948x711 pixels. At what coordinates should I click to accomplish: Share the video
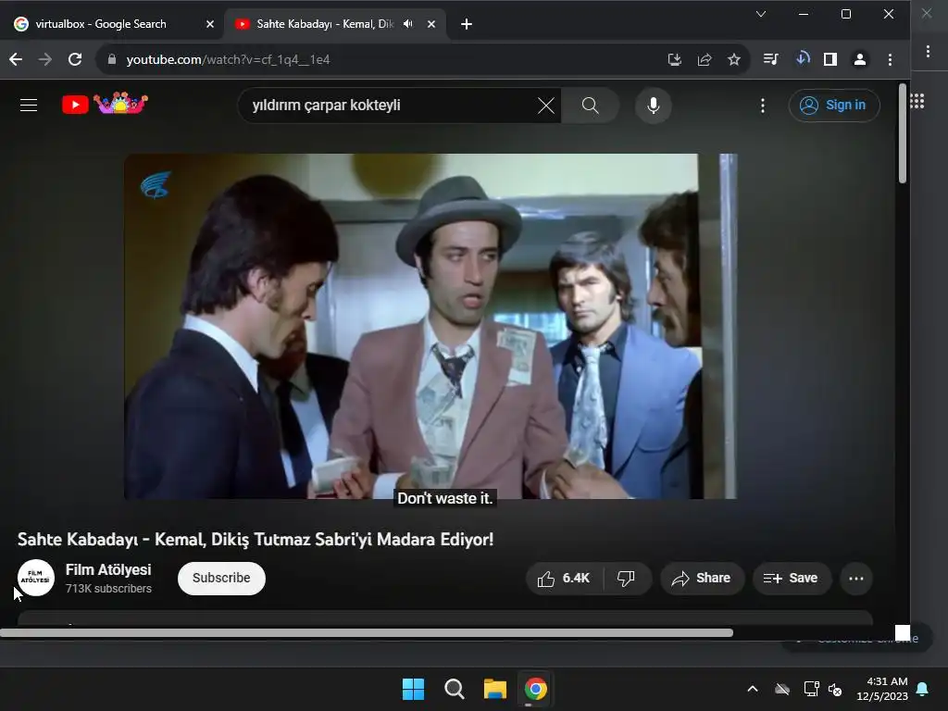pos(702,578)
